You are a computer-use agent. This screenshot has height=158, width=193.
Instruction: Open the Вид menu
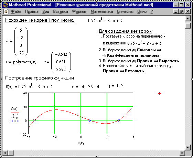(46, 12)
